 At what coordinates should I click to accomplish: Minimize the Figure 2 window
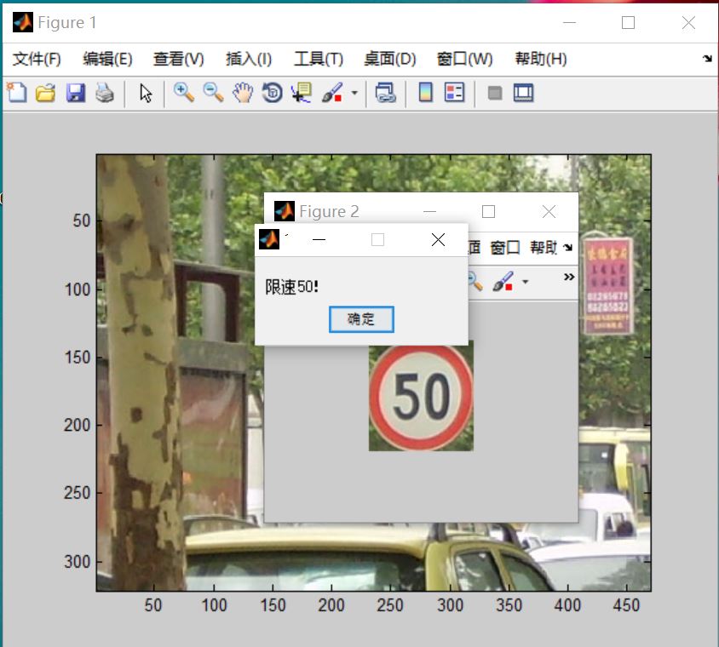pyautogui.click(x=429, y=212)
